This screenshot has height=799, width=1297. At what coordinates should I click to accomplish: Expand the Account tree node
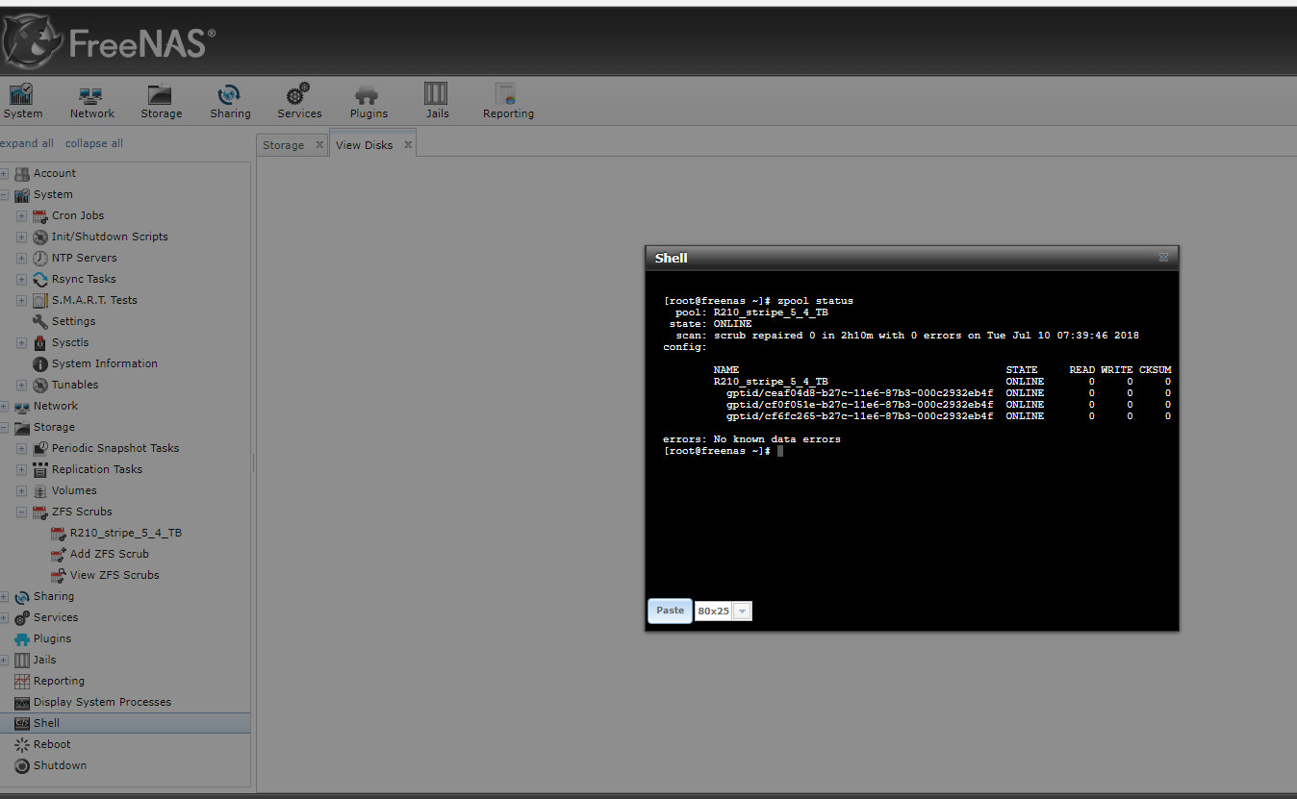click(x=4, y=174)
